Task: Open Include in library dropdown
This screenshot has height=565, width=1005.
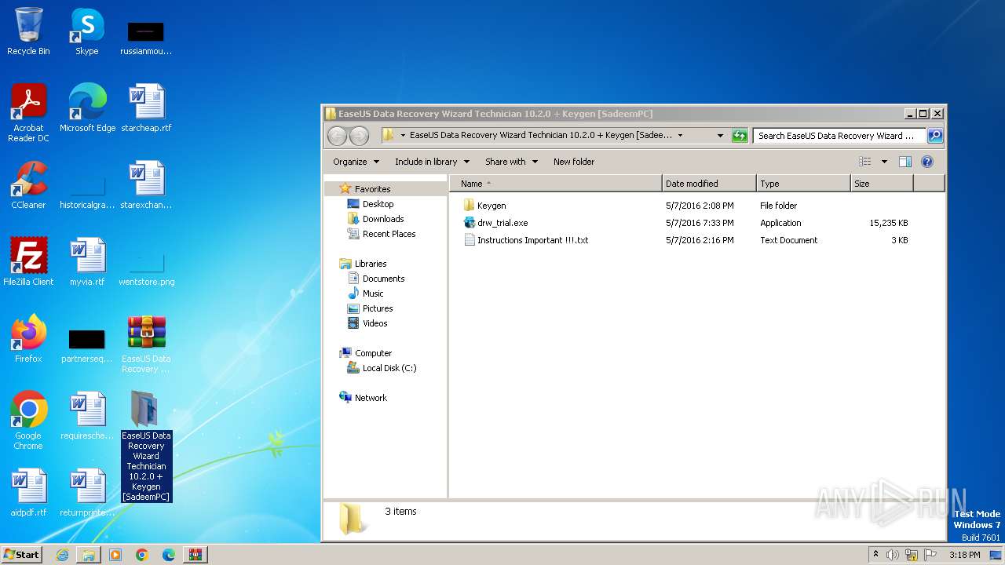Action: click(x=432, y=162)
